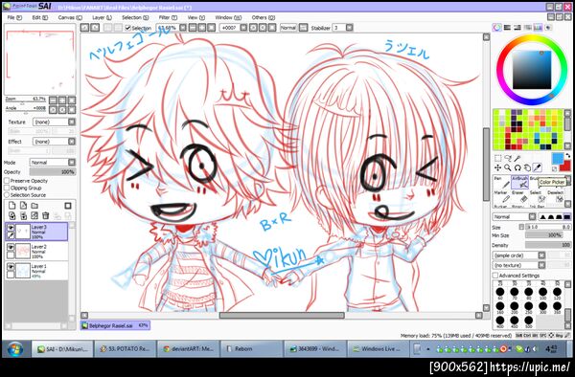Open the rotation angle dropdown in toolbar
Viewport: 575px width, 377px height.
point(243,28)
